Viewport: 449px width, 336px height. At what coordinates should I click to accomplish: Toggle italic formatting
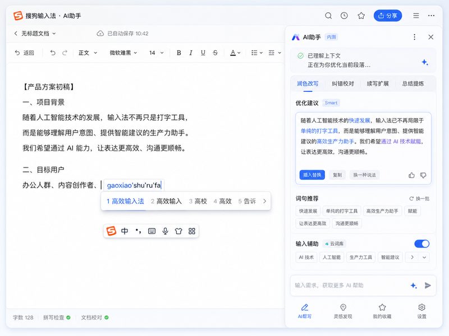pos(191,53)
